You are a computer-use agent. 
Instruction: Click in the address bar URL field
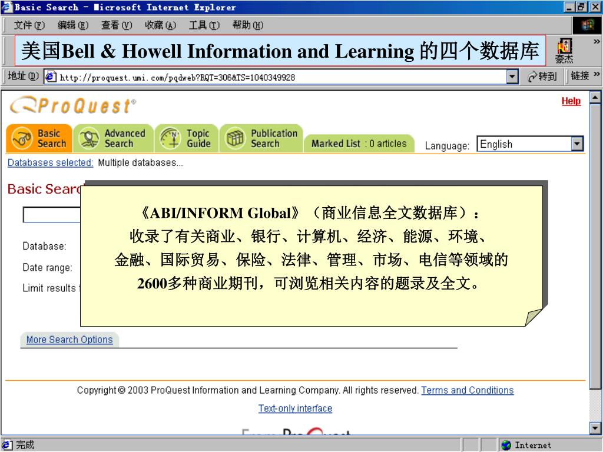click(x=281, y=77)
